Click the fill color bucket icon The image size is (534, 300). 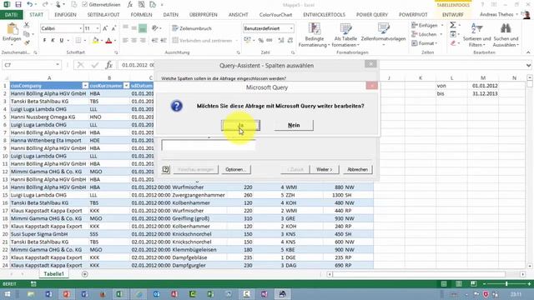(95, 41)
